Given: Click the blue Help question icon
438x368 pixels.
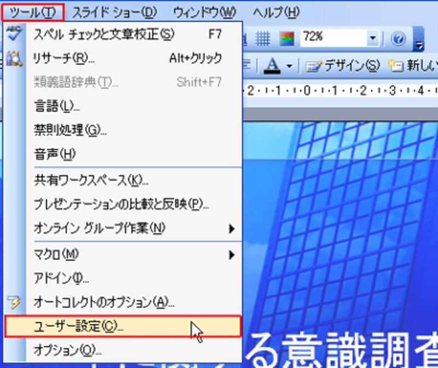Looking at the screenshot, I should click(x=398, y=38).
